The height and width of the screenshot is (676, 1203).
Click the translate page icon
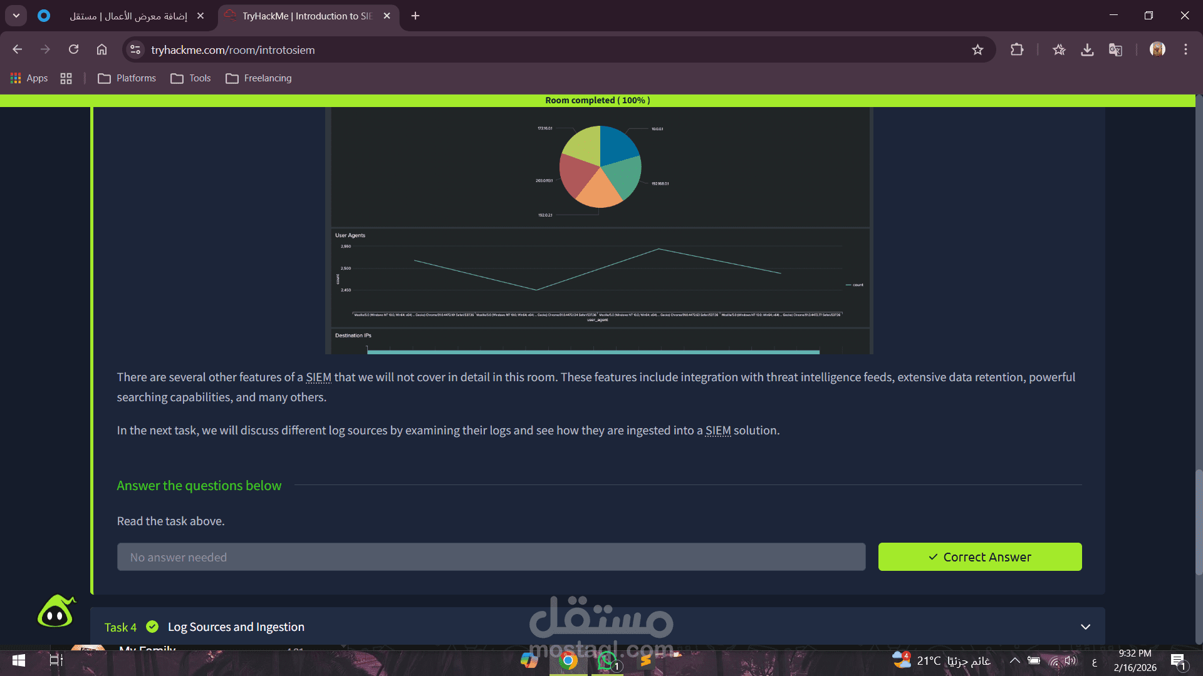[x=1115, y=50]
